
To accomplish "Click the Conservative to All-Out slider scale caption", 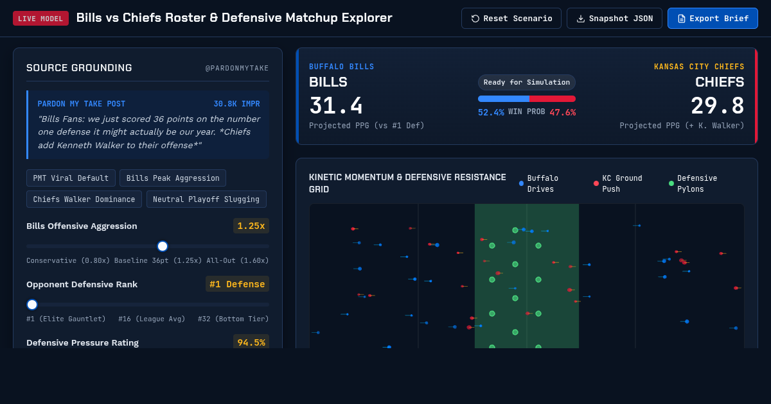I will click(x=148, y=260).
